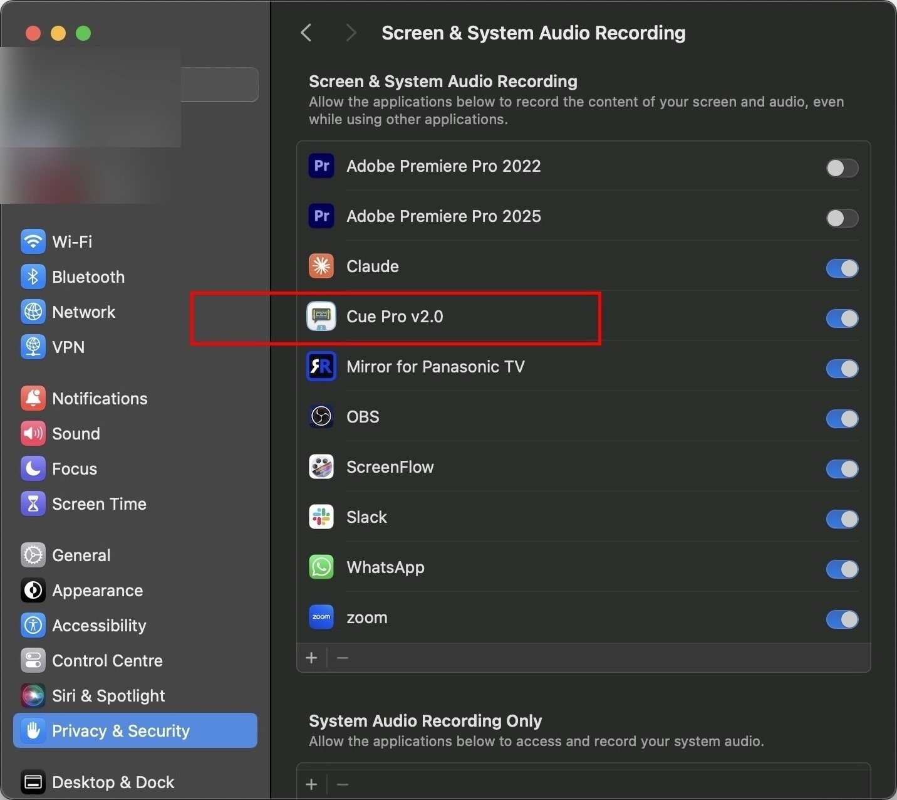The height and width of the screenshot is (800, 897).
Task: Open Wi-Fi settings pane
Action: pos(135,241)
